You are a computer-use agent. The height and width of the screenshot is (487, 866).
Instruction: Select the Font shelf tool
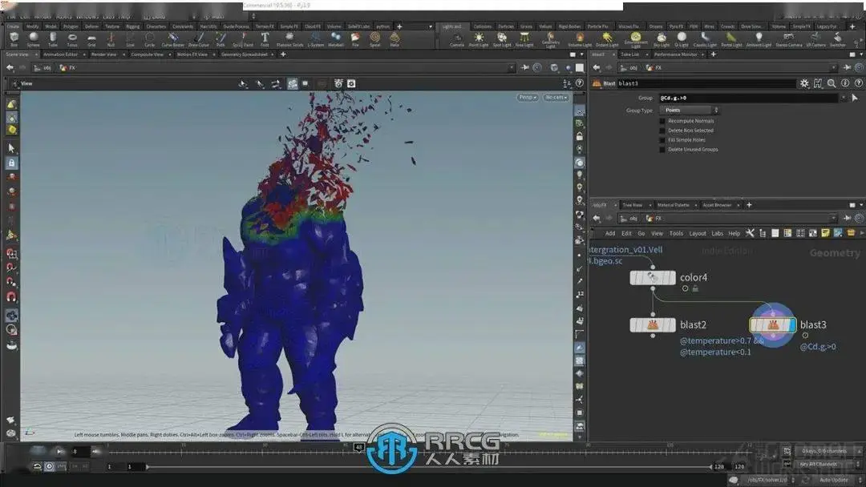point(265,38)
